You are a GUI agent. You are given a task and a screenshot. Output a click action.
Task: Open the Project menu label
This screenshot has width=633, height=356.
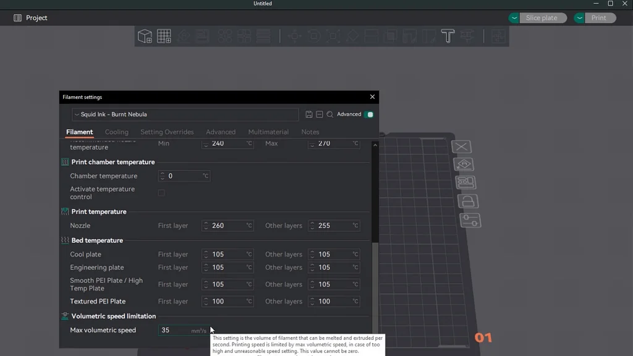(36, 18)
